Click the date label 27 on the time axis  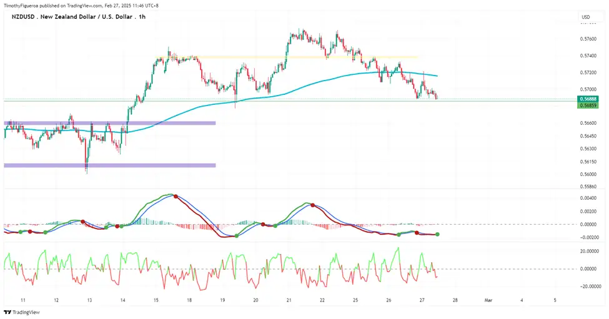[x=422, y=300]
